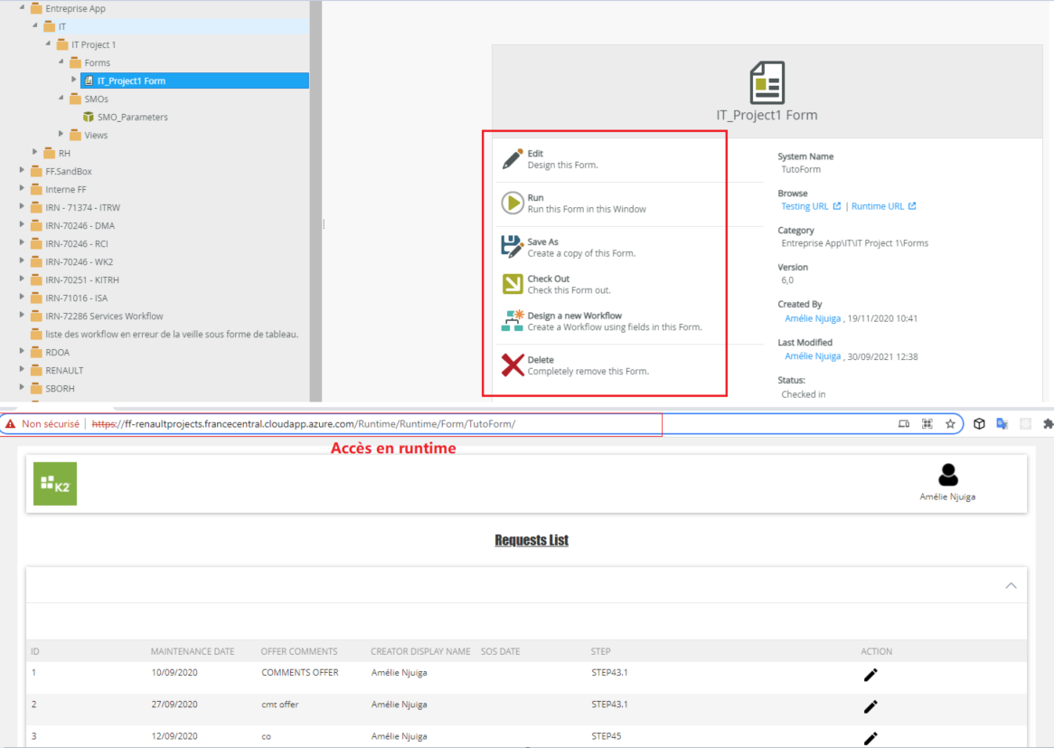The width and height of the screenshot is (1054, 748).
Task: Expand the FF.SandBox folder node
Action: (23, 170)
